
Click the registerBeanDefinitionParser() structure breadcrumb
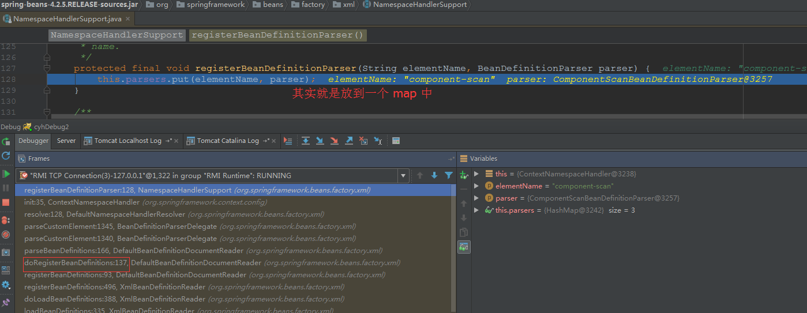click(x=278, y=35)
